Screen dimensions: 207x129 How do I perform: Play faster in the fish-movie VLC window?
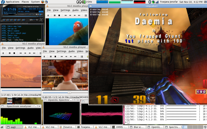(75, 15)
